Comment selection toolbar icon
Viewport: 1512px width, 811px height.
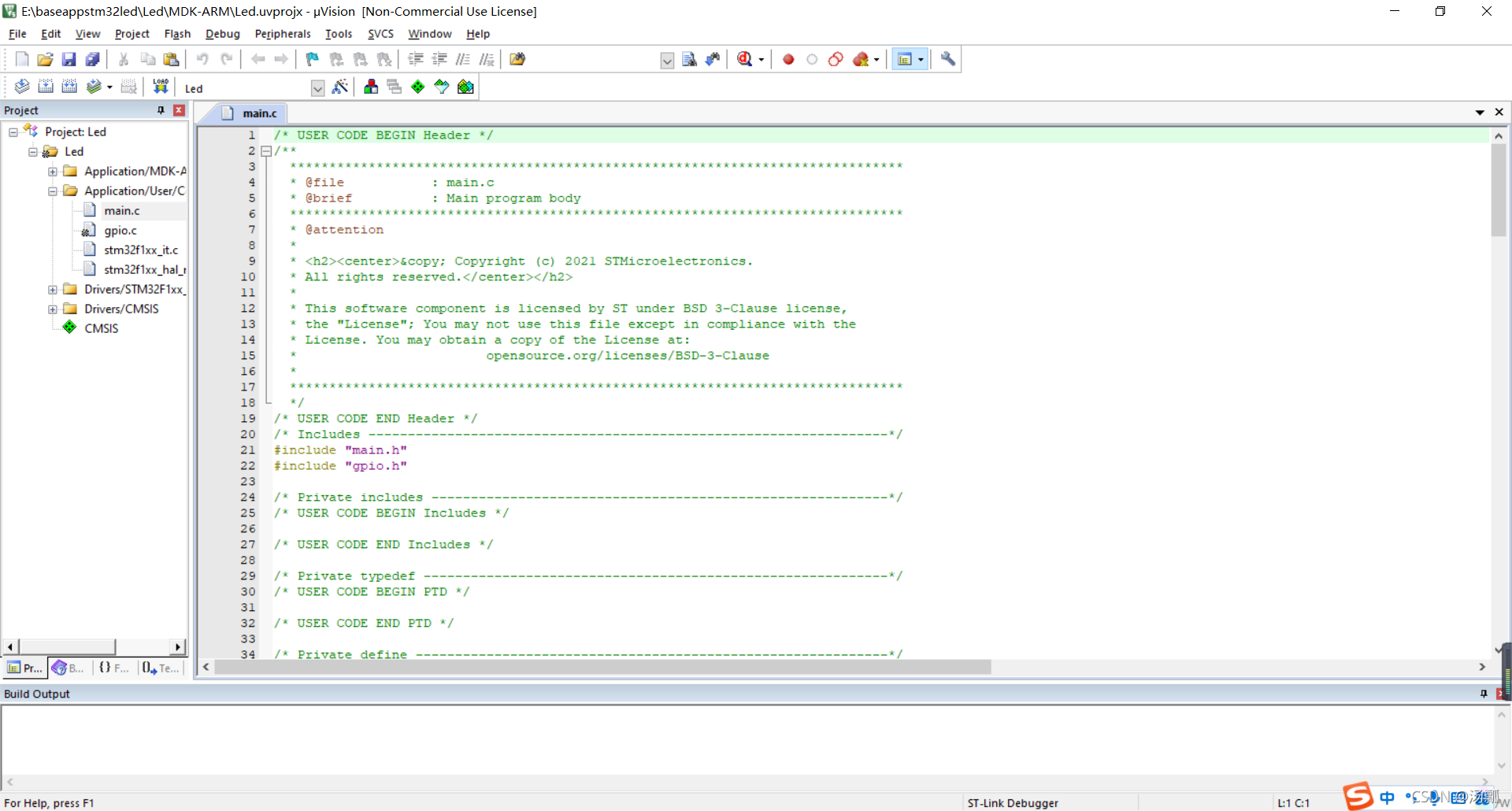463,59
